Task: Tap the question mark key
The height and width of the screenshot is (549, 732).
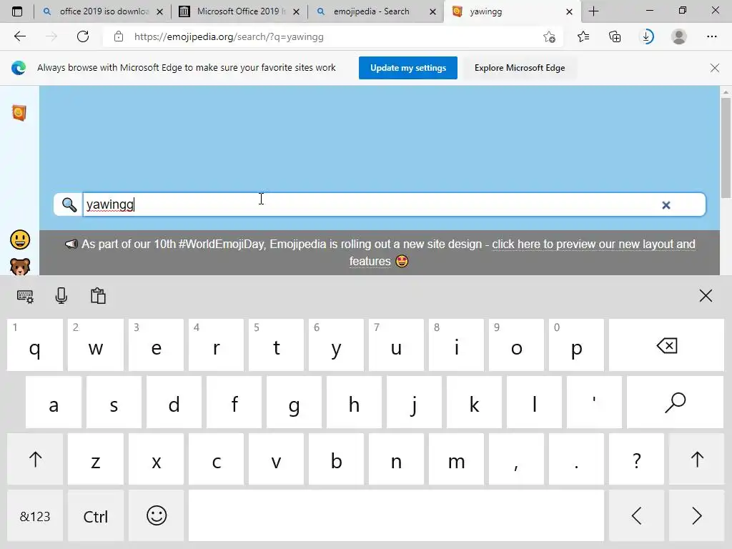Action: tap(636, 459)
